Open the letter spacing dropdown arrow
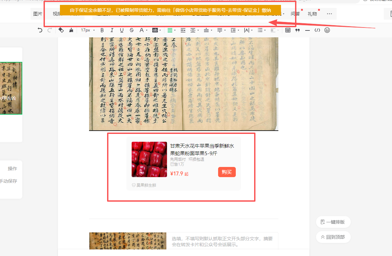 252,30
